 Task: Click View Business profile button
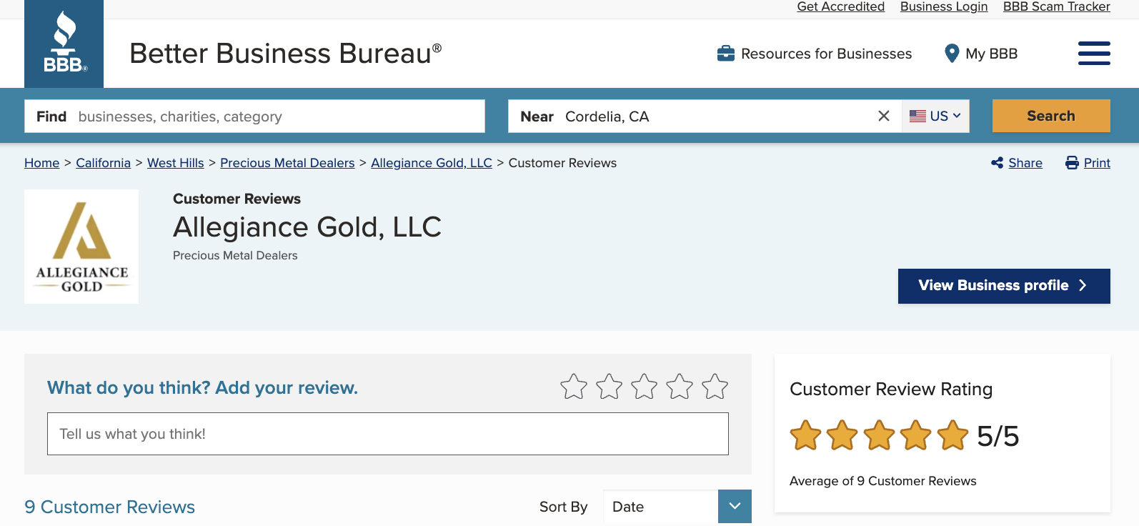point(1004,286)
